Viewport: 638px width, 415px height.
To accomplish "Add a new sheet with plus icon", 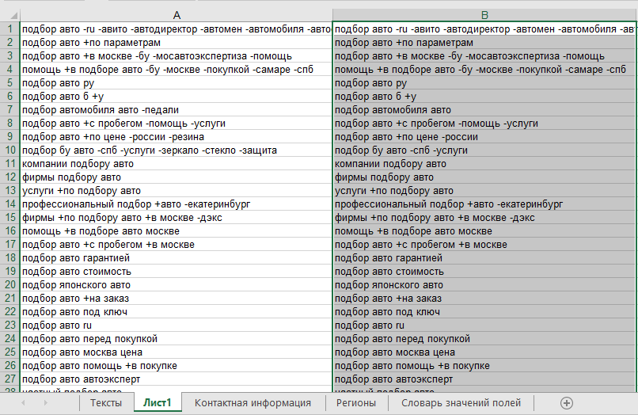I will [566, 402].
